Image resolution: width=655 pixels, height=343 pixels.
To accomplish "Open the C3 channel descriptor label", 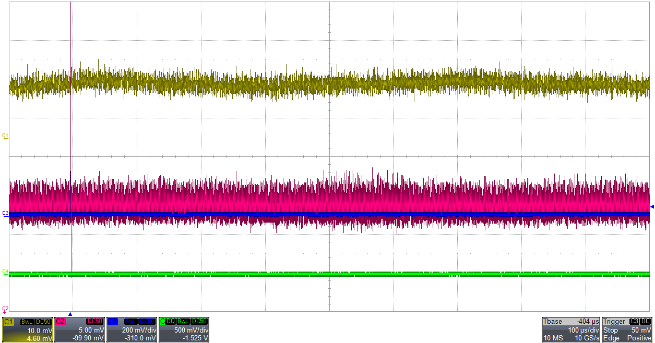I will pos(113,322).
